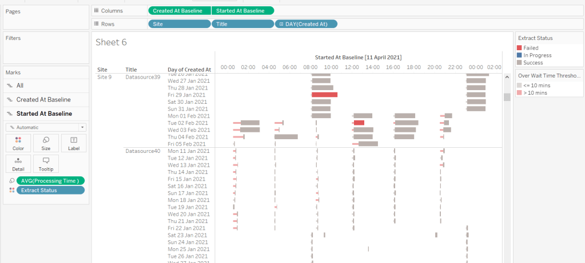Image resolution: width=585 pixels, height=263 pixels.
Task: Click the Created At Baseline pill in Columns
Action: click(179, 11)
